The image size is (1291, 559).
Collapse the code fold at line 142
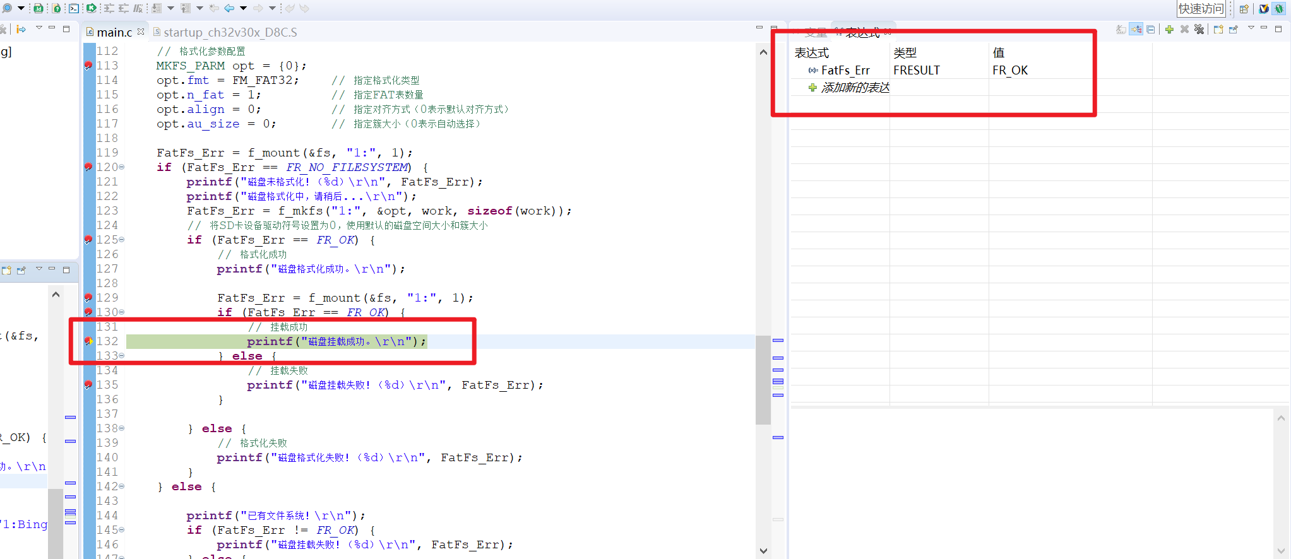[122, 486]
